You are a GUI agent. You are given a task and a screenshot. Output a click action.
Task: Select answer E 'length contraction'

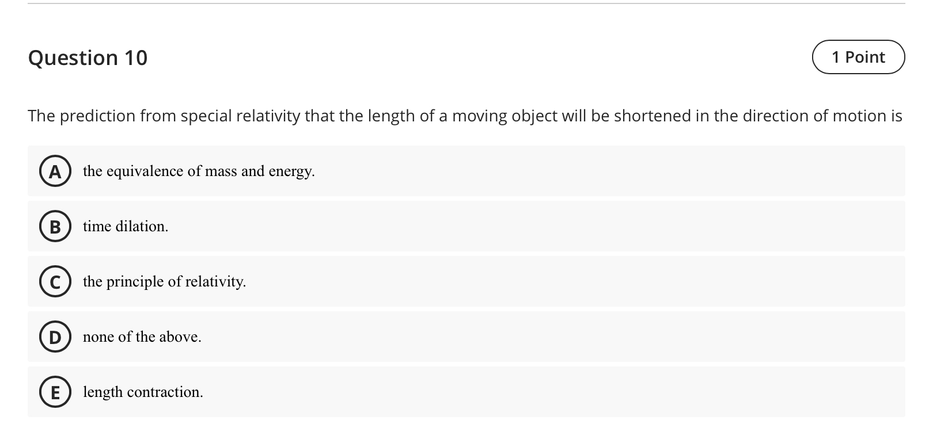143,392
